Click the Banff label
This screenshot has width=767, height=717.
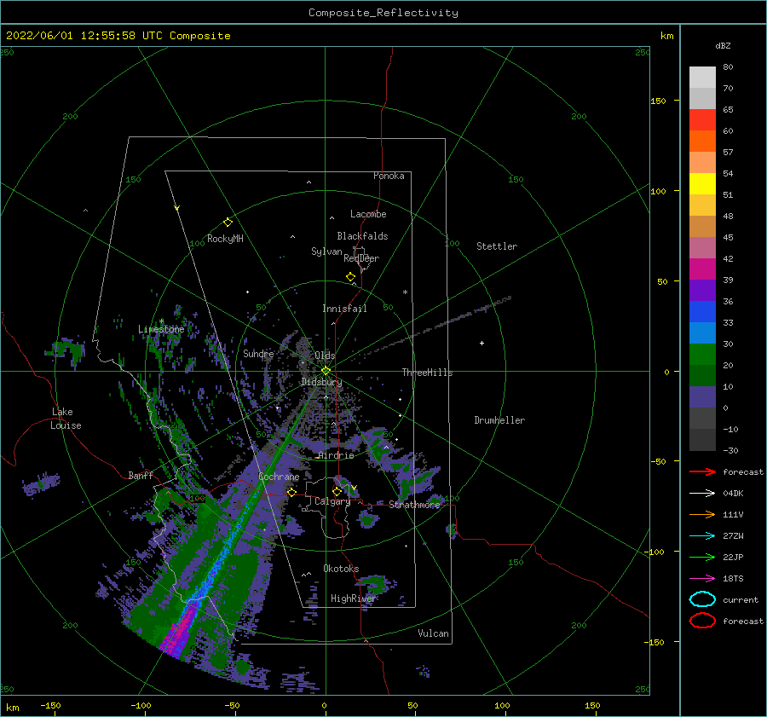tap(141, 475)
